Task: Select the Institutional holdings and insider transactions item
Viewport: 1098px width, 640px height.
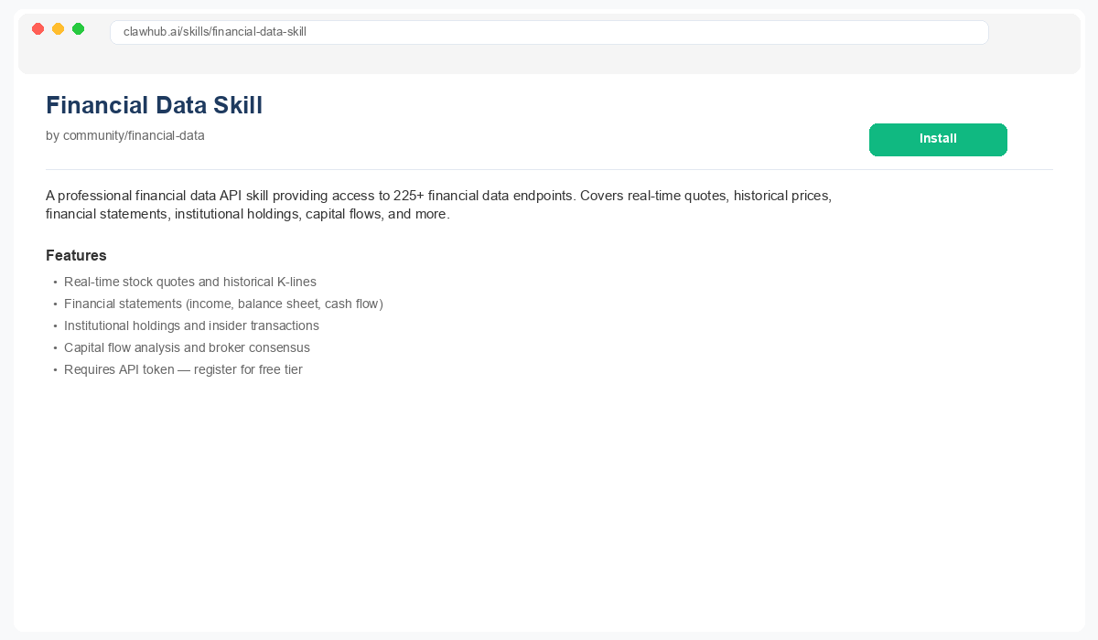Action: [191, 325]
